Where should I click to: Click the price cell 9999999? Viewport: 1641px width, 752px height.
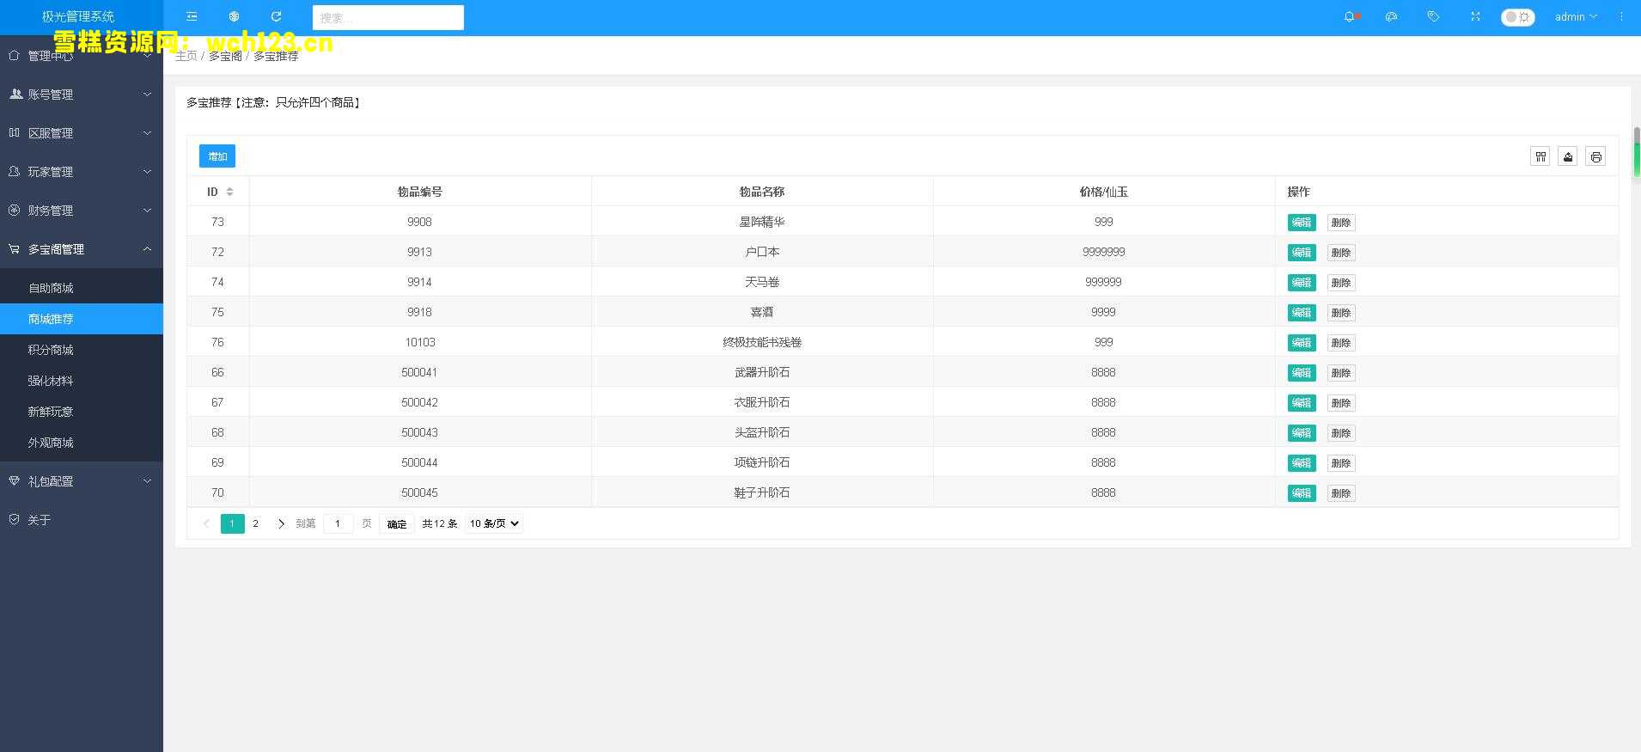pyautogui.click(x=1104, y=252)
